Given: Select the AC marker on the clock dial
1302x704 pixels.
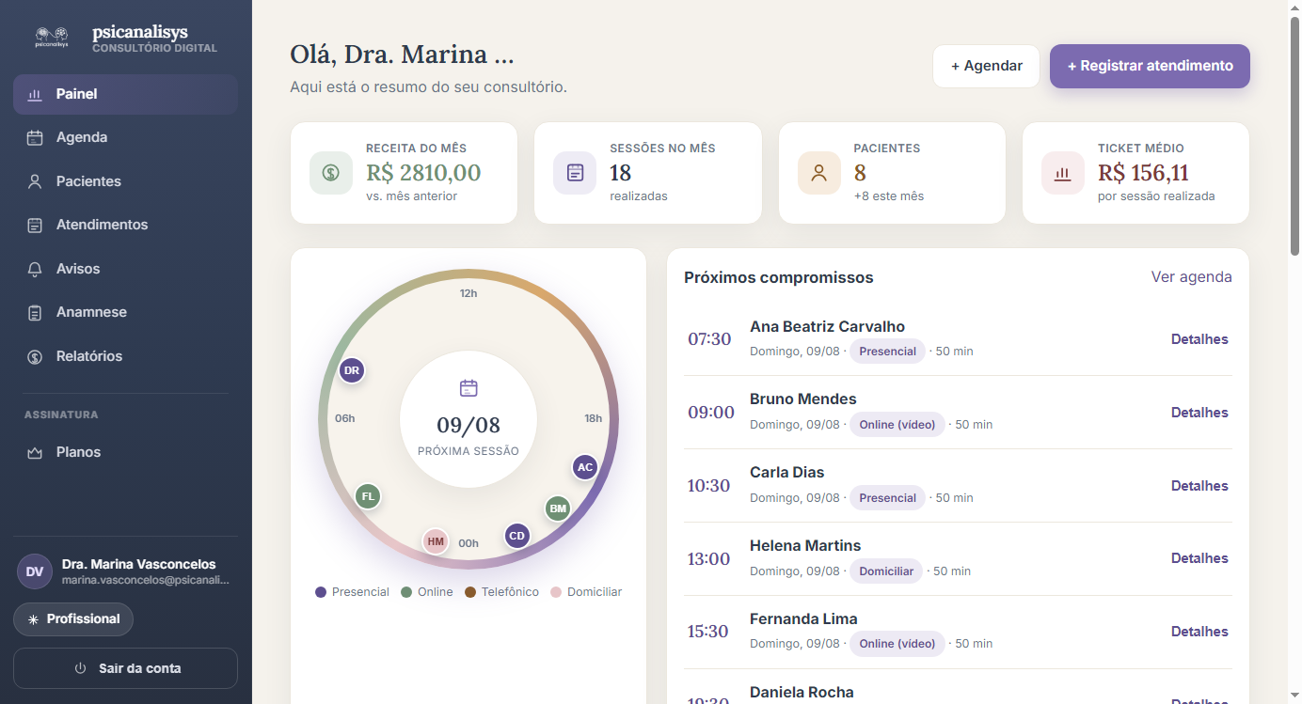Looking at the screenshot, I should 585,467.
